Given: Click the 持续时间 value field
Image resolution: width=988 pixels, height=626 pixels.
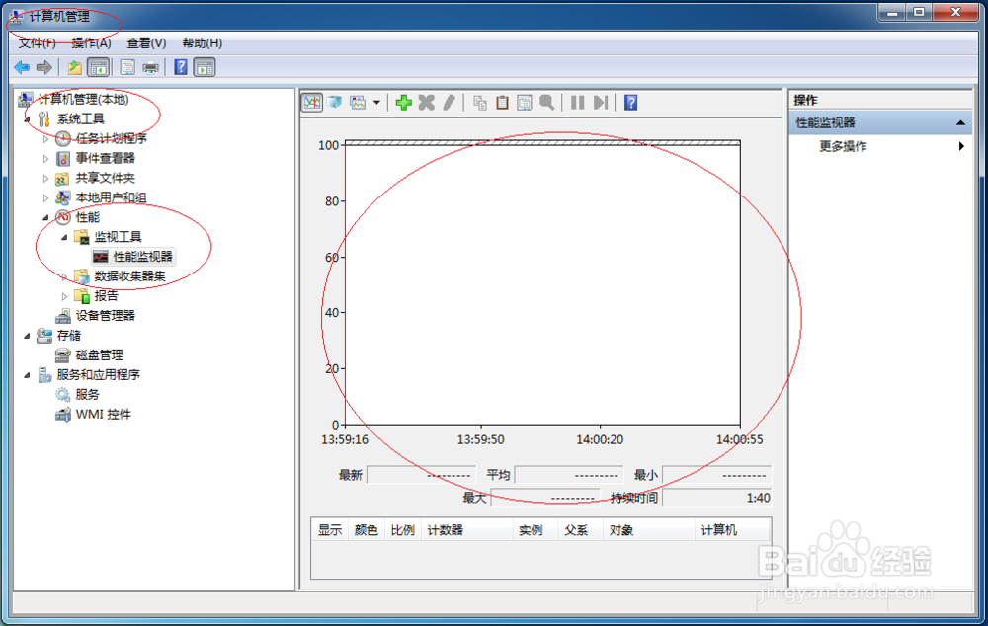Looking at the screenshot, I should tap(717, 498).
